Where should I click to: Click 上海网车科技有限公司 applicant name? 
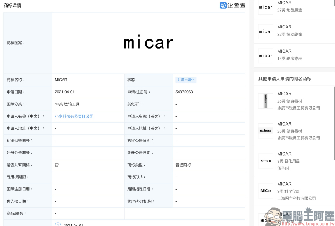pyautogui.click(x=296, y=198)
